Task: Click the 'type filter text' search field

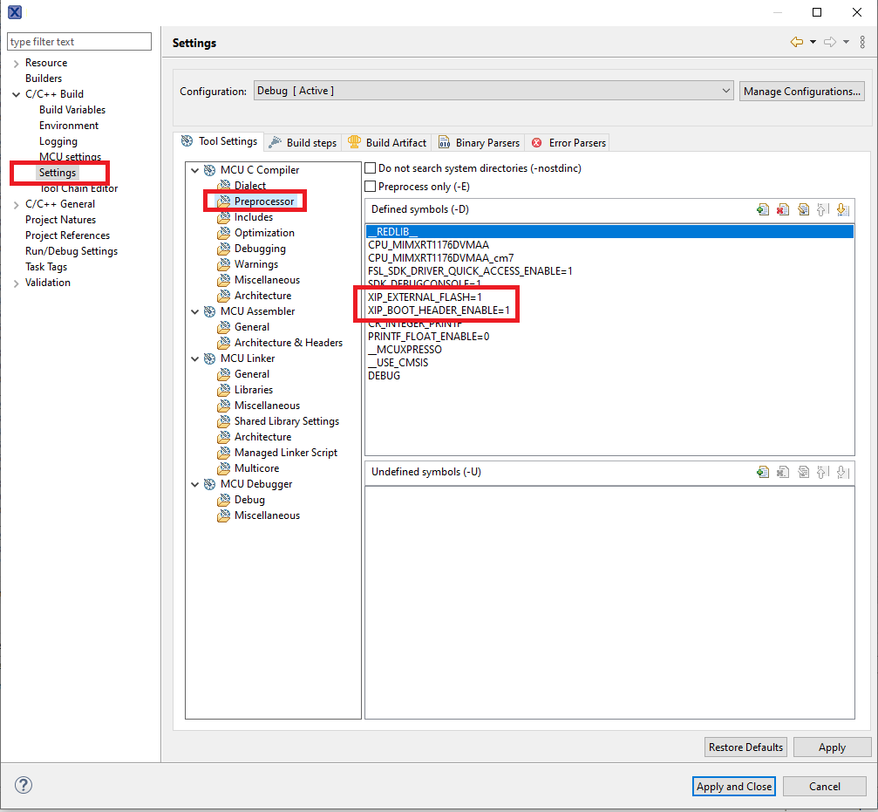Action: point(79,42)
